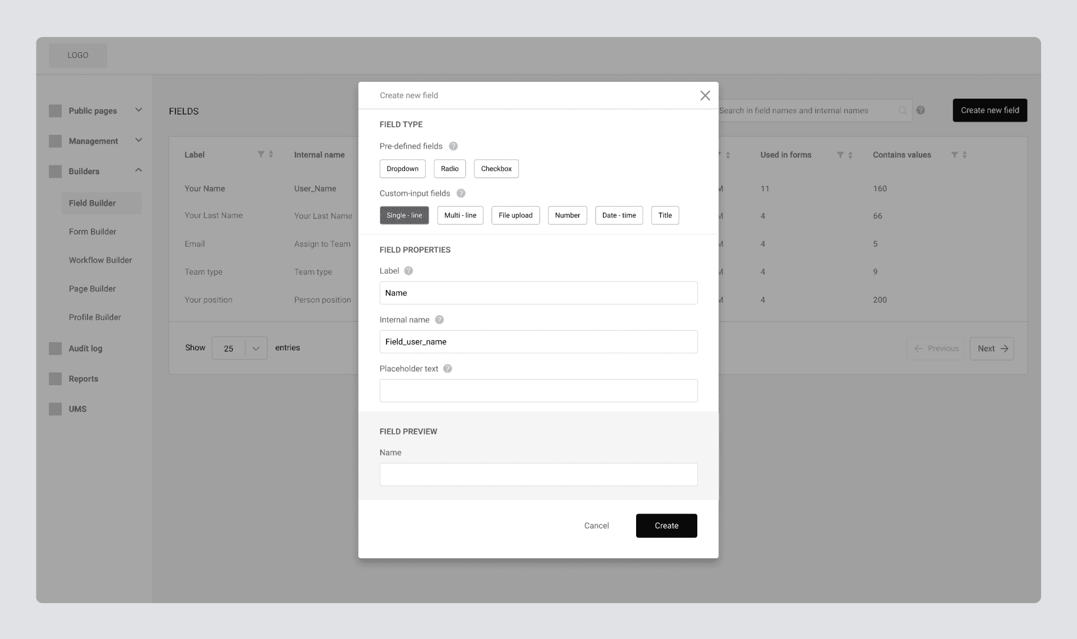Click the sort arrows on Used in forms column
The height and width of the screenshot is (639, 1077).
coord(850,155)
